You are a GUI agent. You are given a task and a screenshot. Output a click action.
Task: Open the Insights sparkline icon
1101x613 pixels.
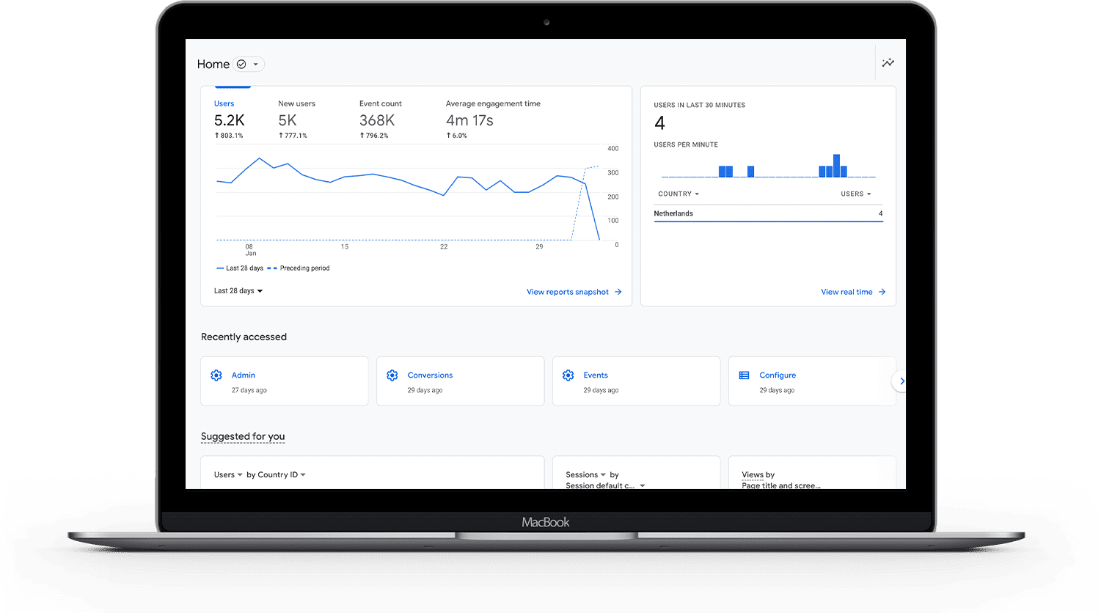pyautogui.click(x=888, y=63)
